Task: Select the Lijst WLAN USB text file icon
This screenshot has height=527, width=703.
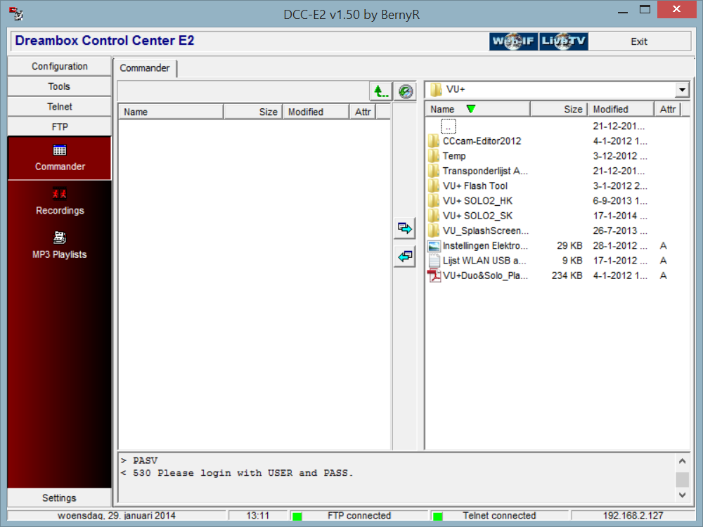Action: click(x=434, y=261)
